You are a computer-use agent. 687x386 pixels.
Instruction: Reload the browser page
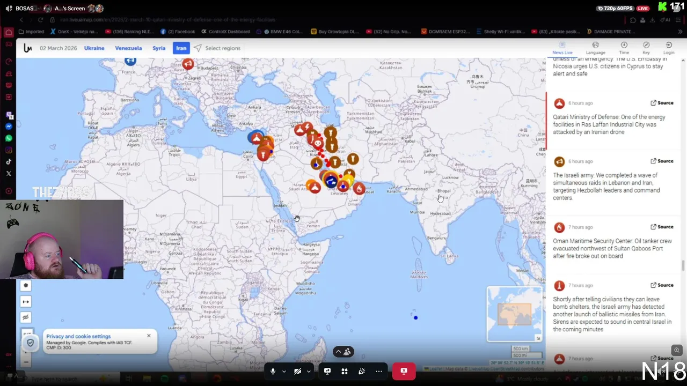[40, 20]
